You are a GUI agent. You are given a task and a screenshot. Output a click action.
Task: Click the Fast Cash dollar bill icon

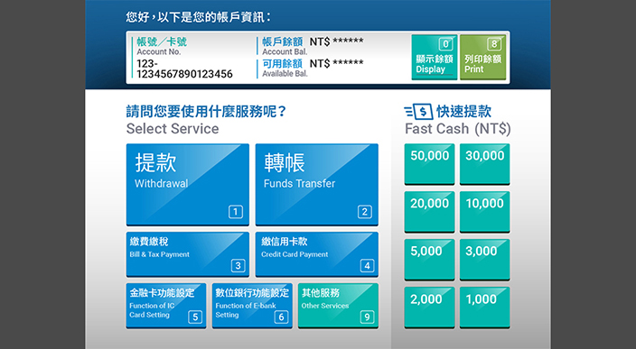pos(418,111)
